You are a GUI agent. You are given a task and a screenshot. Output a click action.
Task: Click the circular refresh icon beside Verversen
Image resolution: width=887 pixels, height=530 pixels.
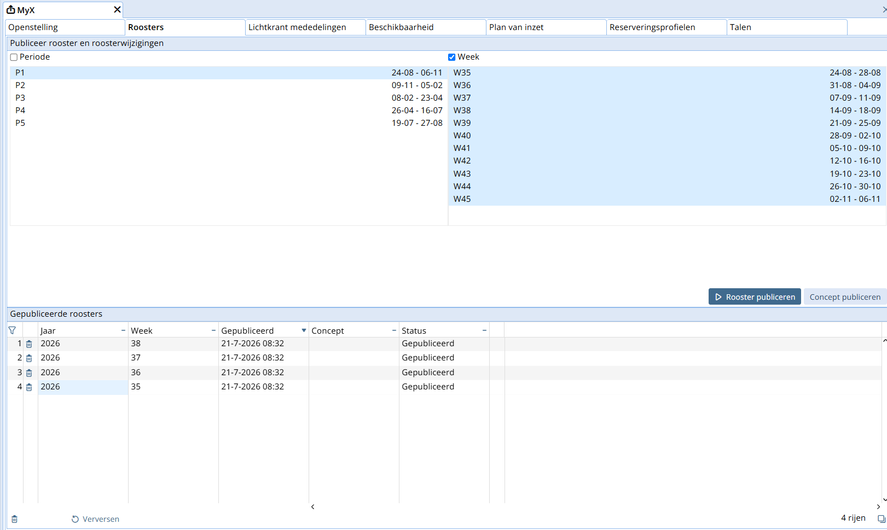pyautogui.click(x=75, y=519)
